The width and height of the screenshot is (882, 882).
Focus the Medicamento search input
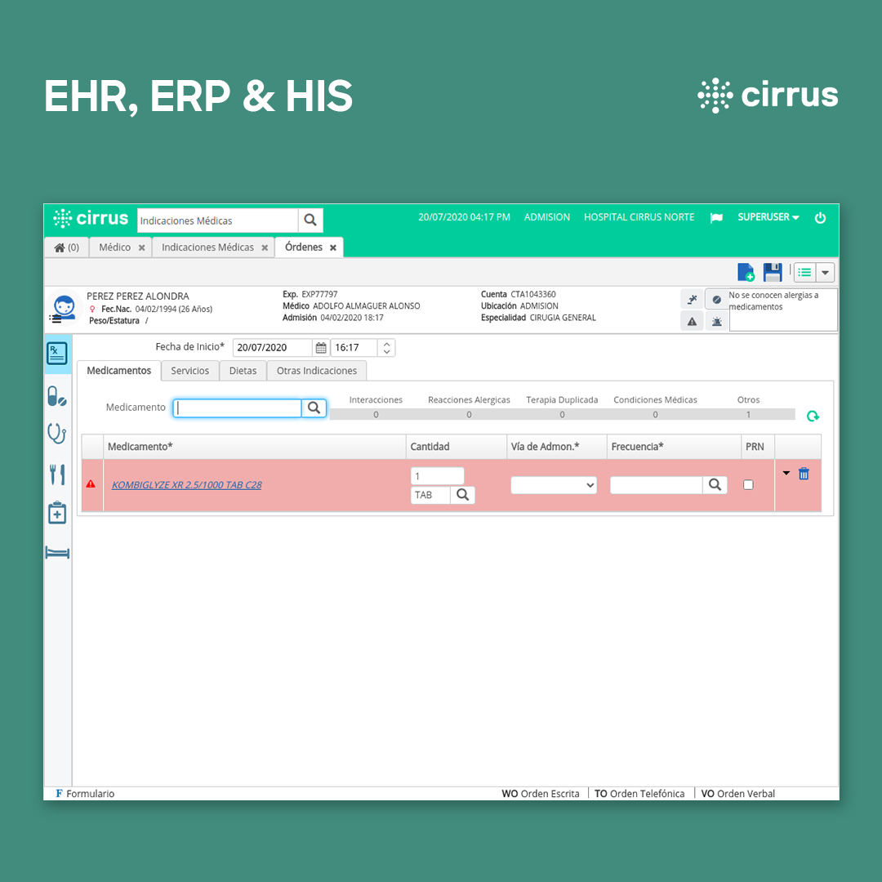coord(238,408)
